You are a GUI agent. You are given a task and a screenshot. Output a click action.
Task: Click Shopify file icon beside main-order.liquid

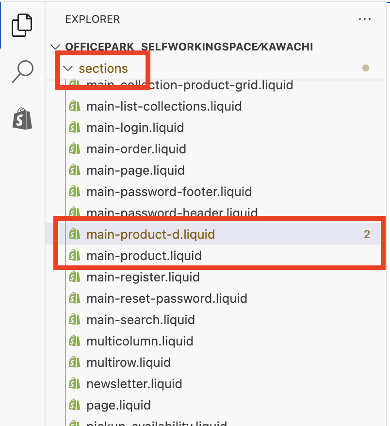point(74,149)
